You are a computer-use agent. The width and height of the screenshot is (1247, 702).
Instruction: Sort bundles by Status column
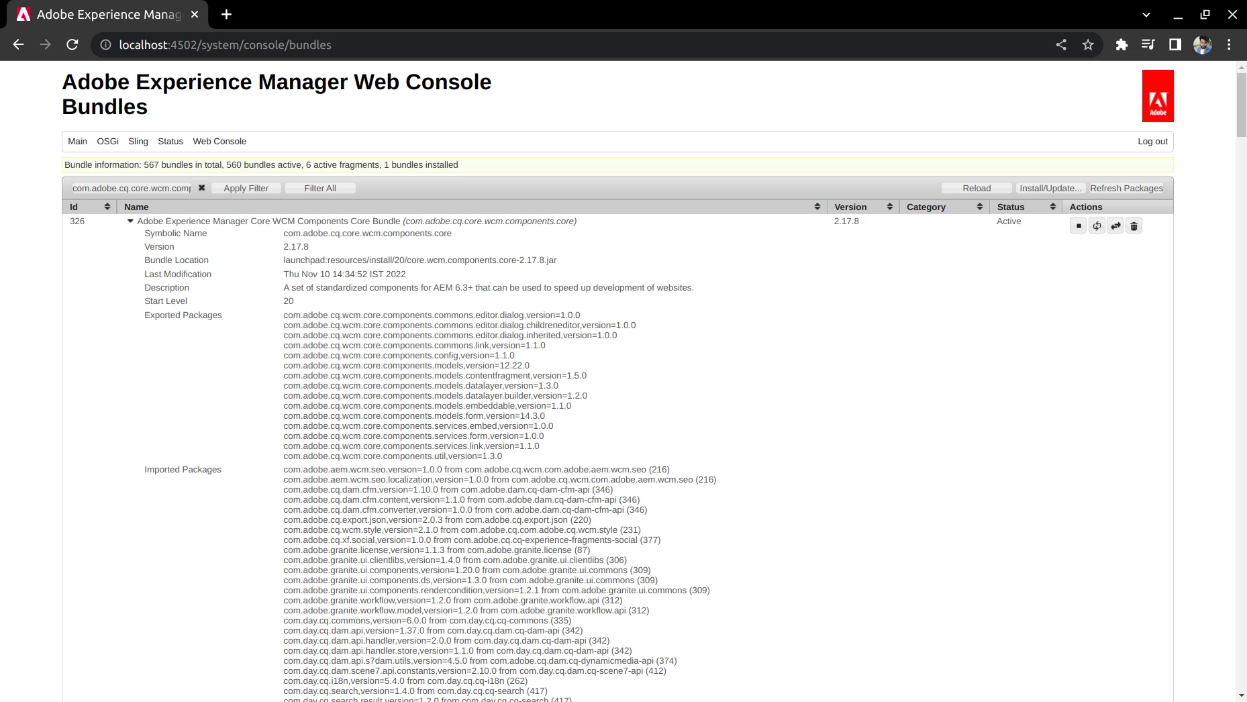point(1052,207)
